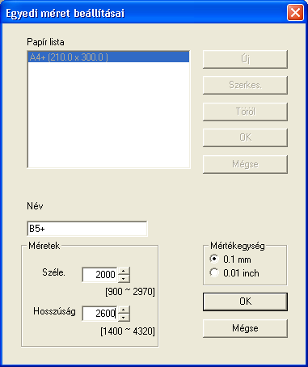Image resolution: width=308 pixels, height=367 pixels.
Task: Select A4+ (210.0 x 300.0) in paper list
Action: coord(108,57)
